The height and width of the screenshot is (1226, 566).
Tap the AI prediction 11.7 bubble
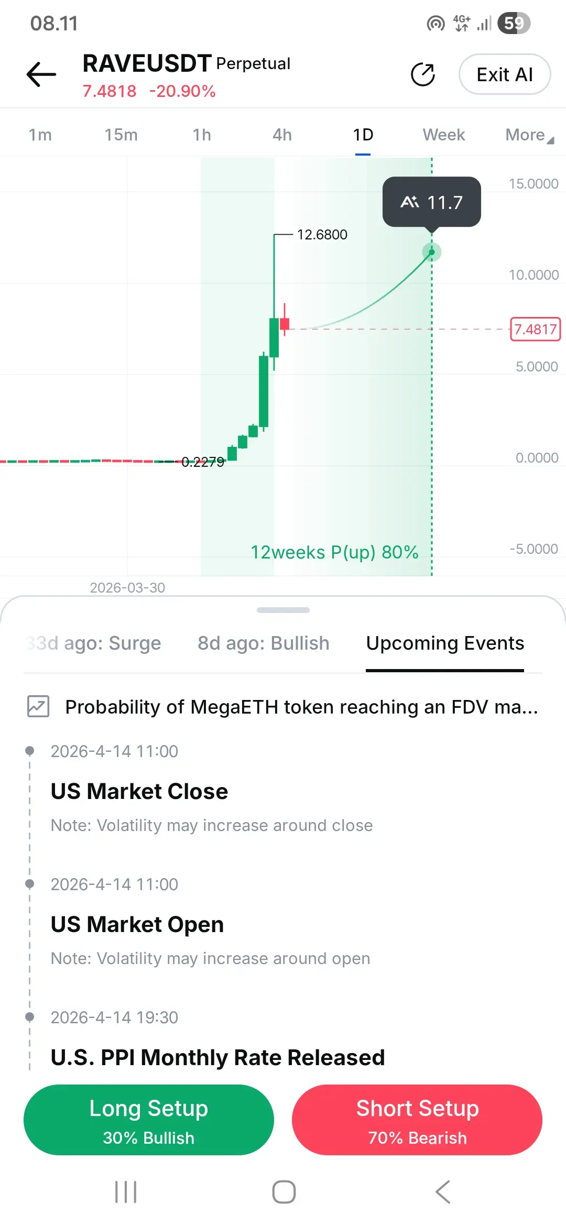(x=432, y=202)
